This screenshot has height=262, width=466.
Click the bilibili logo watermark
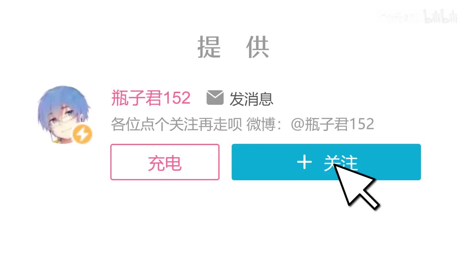[x=440, y=17]
